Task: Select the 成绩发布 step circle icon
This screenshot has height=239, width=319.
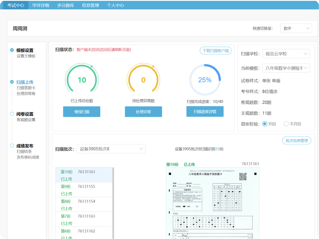Action: click(x=12, y=145)
